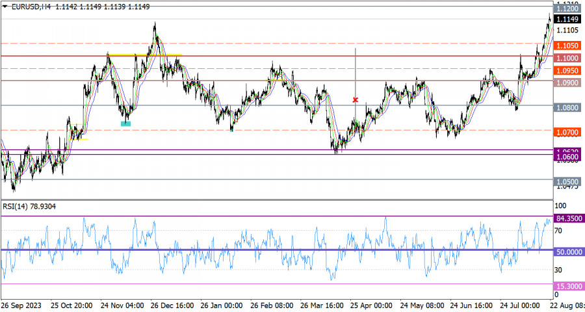
Task: Click the 25 Apr 00:00 time label
Action: (x=371, y=305)
